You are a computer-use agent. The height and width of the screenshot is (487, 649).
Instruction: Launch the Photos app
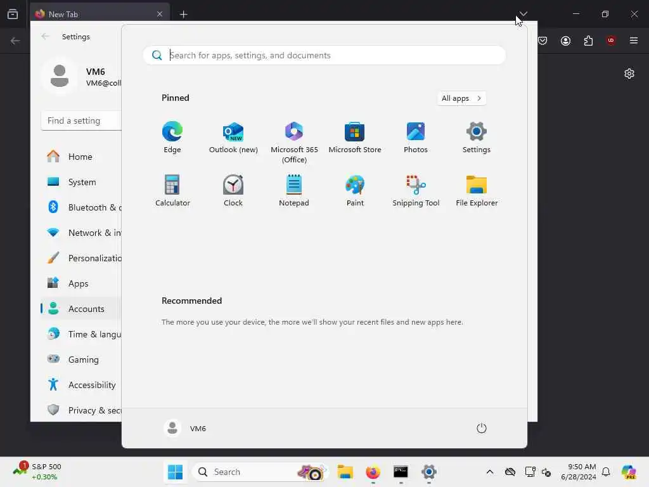(416, 138)
